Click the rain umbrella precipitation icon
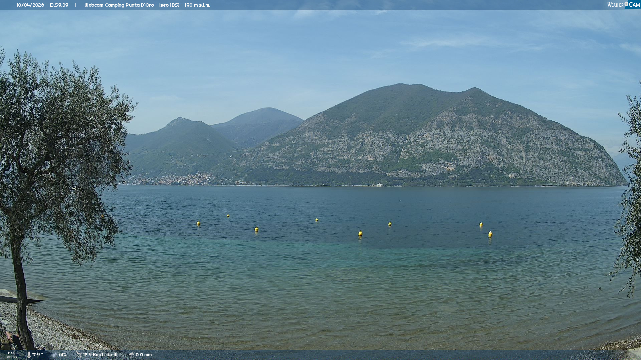Viewport: 641px width, 360px height. coord(132,354)
